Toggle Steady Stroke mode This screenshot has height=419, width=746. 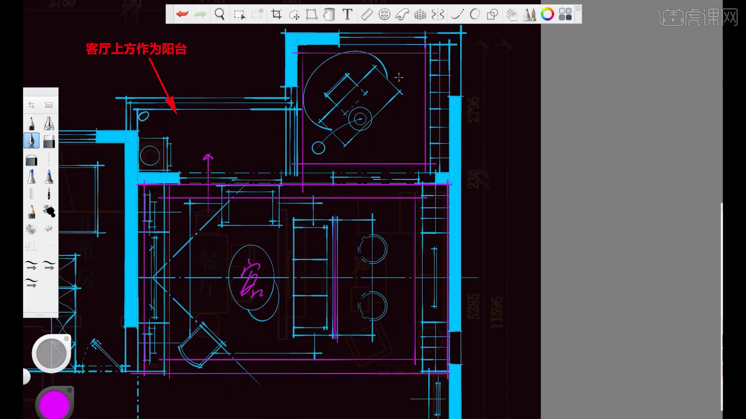[457, 14]
